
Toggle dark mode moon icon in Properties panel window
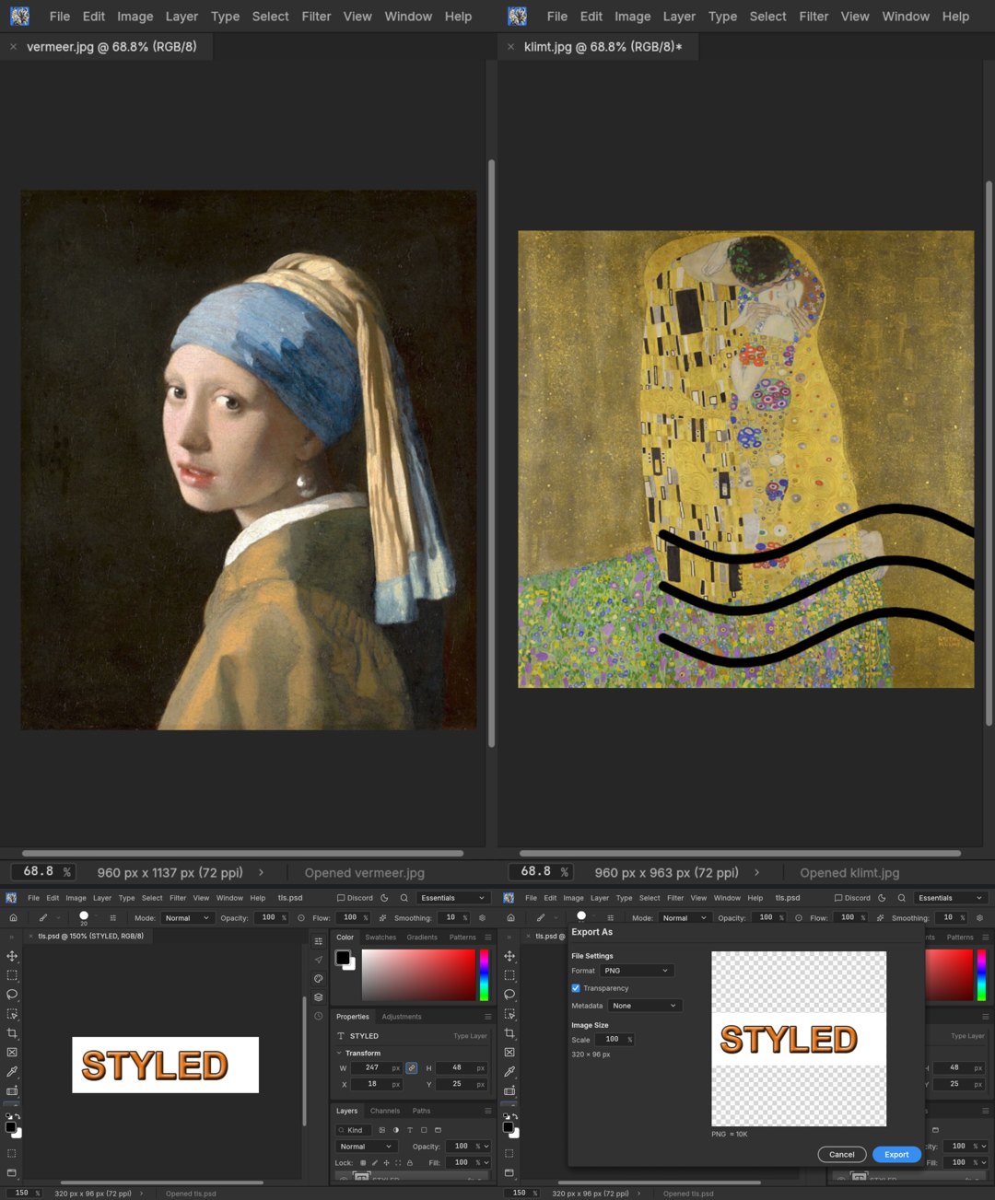click(384, 898)
